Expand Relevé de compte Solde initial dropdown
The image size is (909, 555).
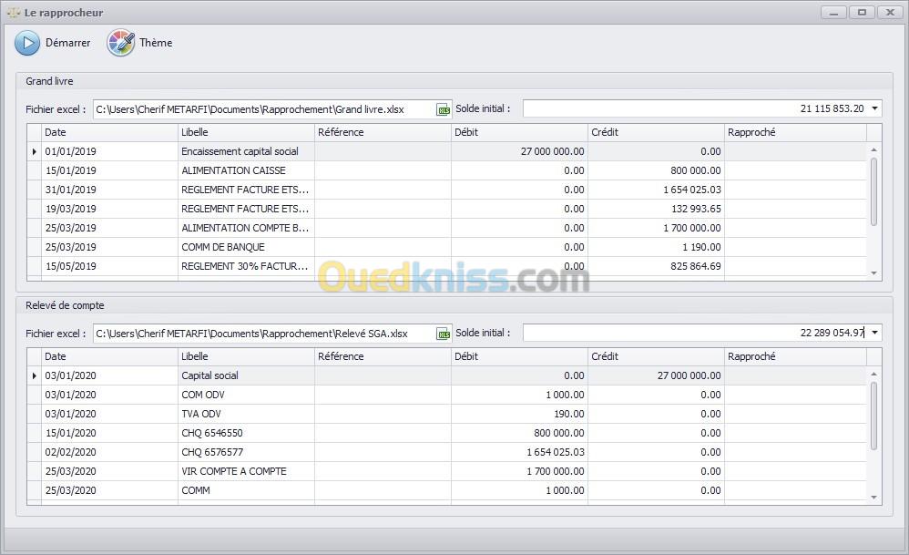coord(874,334)
